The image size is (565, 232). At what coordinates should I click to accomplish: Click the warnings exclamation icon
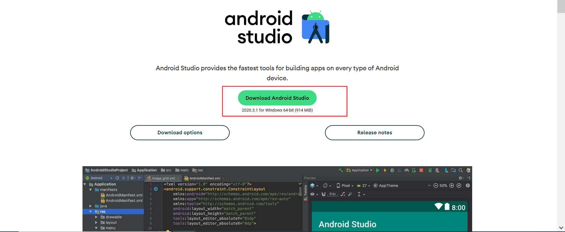(468, 186)
